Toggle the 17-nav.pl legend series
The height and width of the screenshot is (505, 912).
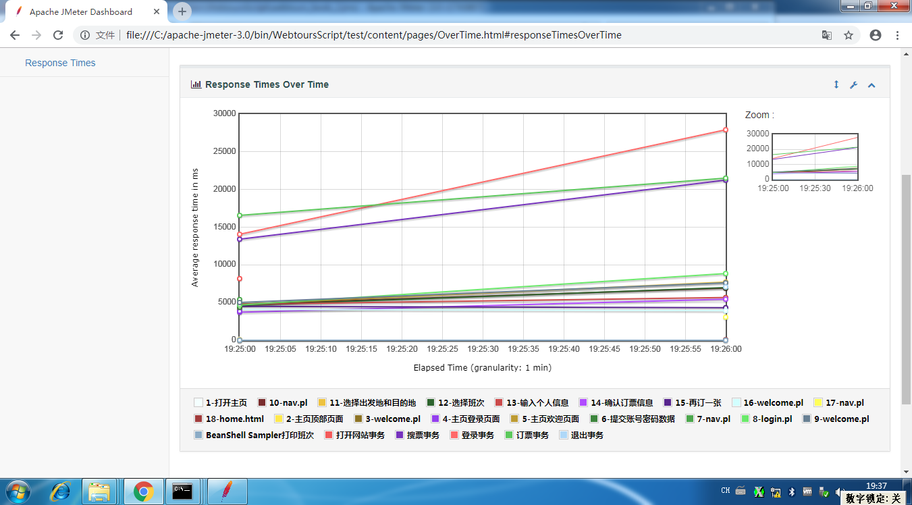pyautogui.click(x=839, y=402)
